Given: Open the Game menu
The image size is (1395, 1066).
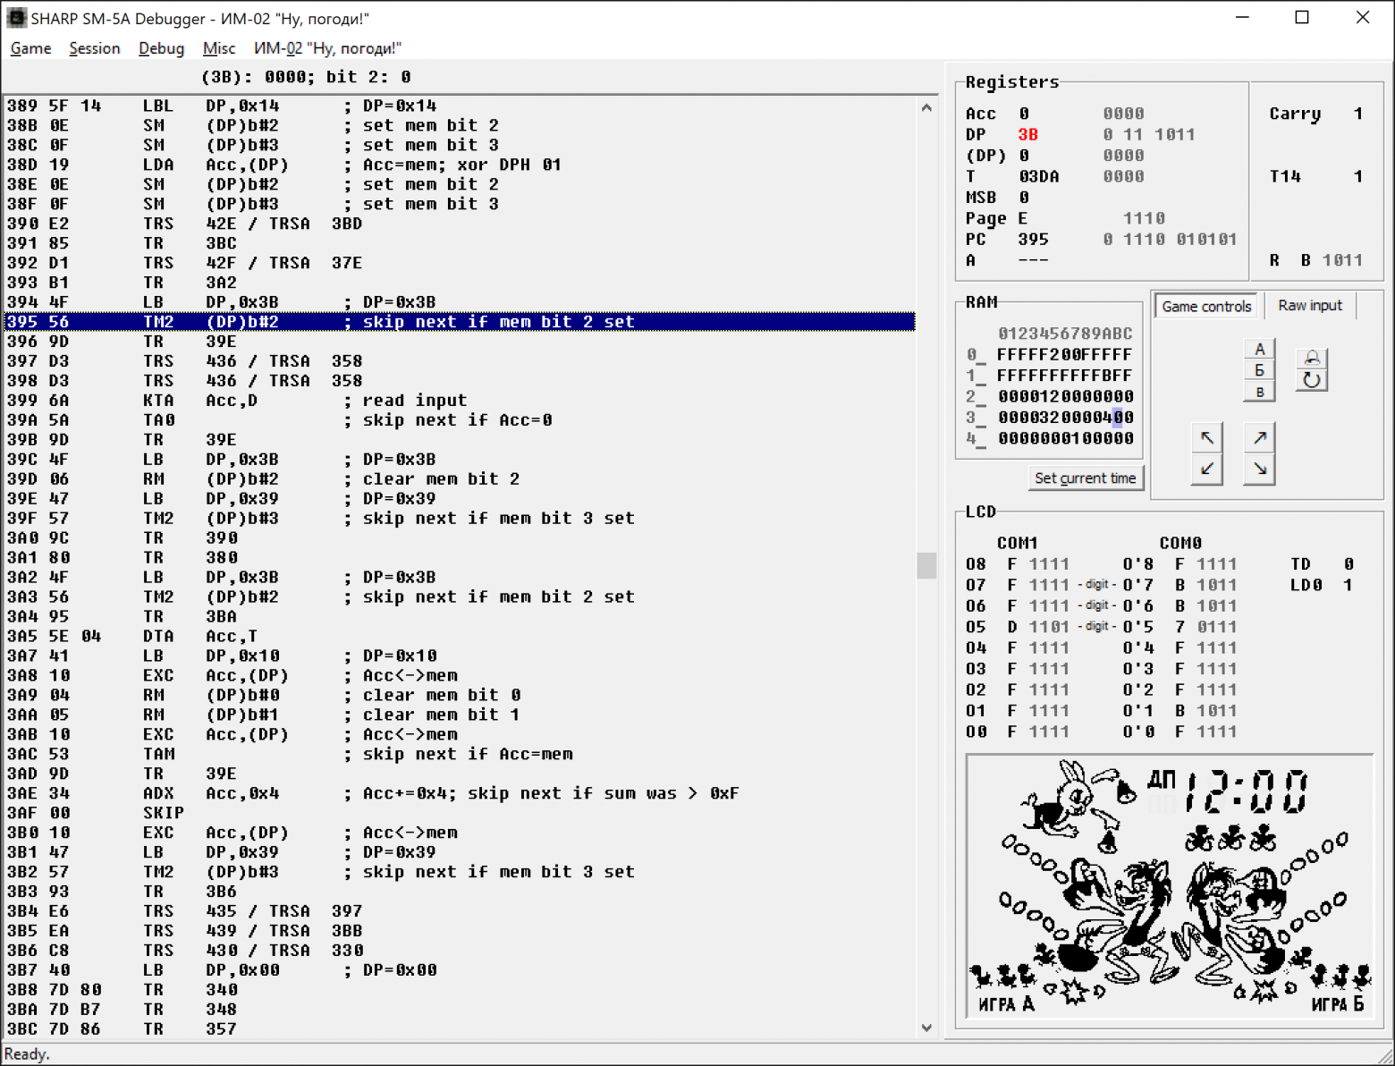Looking at the screenshot, I should click(30, 48).
